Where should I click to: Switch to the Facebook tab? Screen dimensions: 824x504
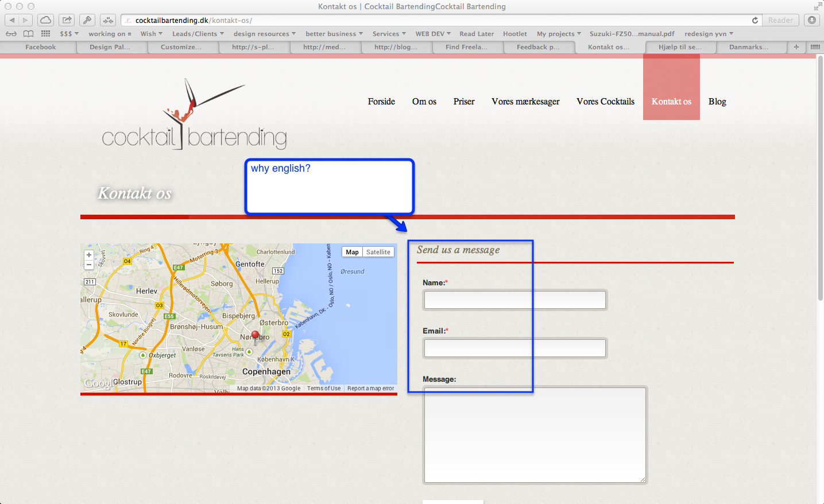[40, 47]
